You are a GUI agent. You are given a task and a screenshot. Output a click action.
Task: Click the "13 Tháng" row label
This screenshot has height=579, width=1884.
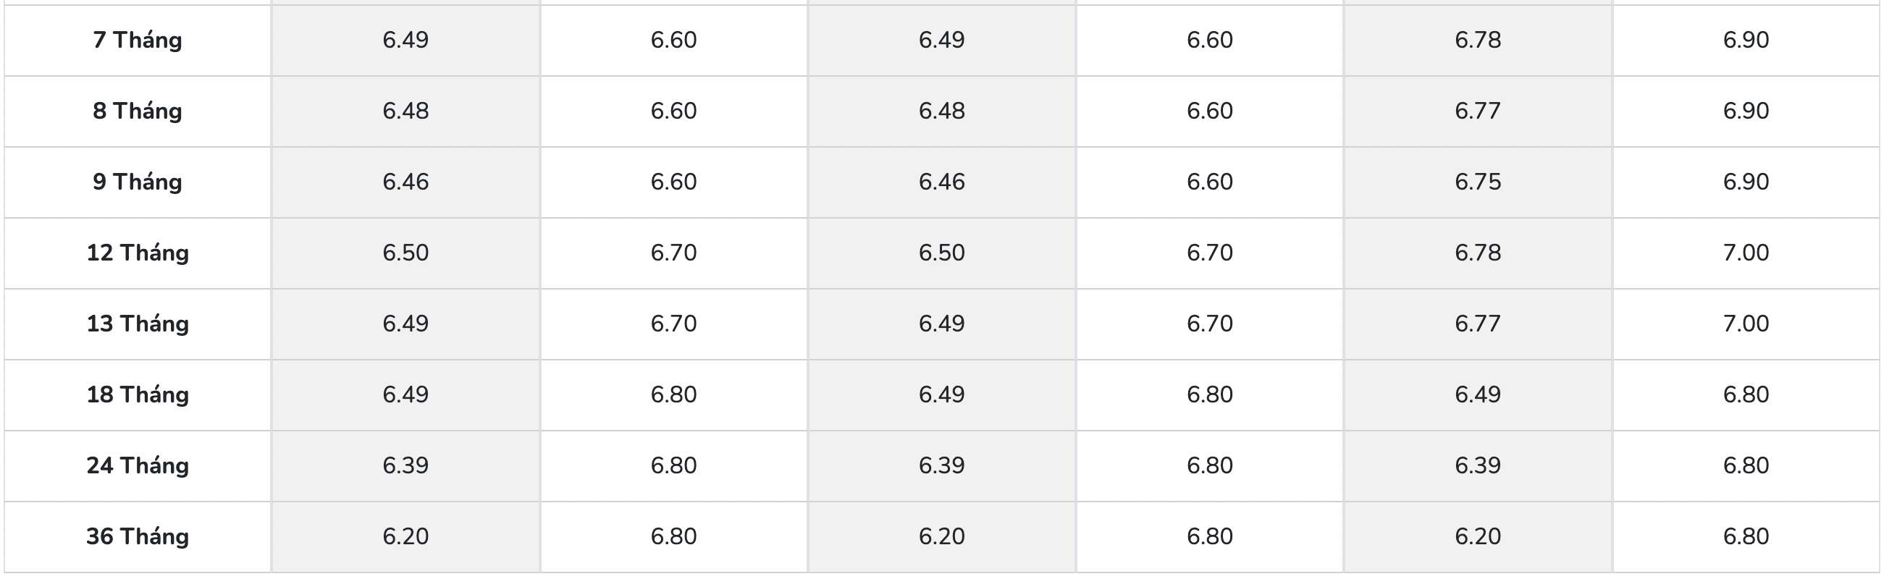(x=138, y=323)
